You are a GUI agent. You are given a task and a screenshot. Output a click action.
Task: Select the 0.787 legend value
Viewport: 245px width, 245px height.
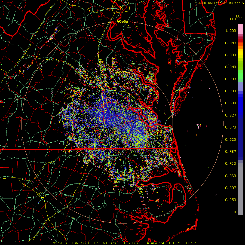pos(231,79)
